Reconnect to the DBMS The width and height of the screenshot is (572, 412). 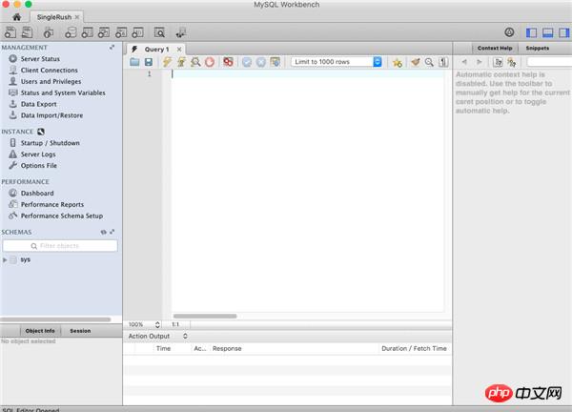point(180,32)
